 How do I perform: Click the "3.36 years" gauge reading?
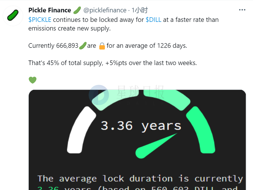pyautogui.click(x=141, y=126)
